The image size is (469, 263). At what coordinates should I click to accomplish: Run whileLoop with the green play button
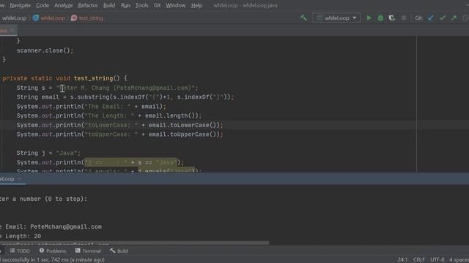369,18
